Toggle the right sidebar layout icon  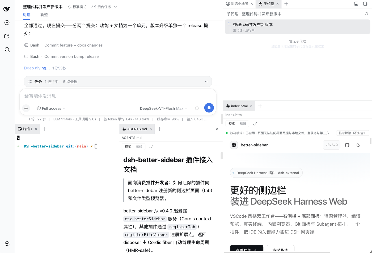click(x=365, y=4)
